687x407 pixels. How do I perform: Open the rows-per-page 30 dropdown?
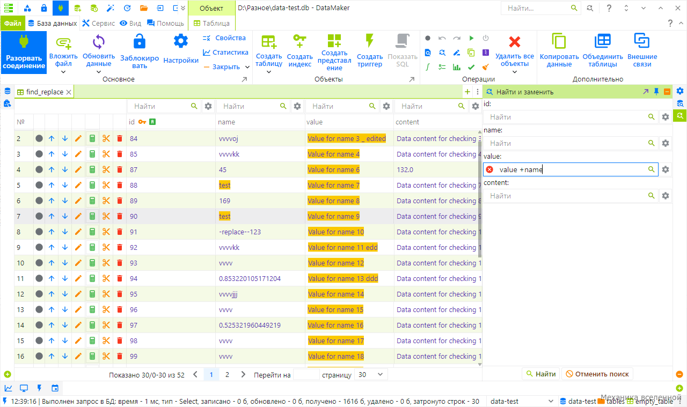[371, 375]
